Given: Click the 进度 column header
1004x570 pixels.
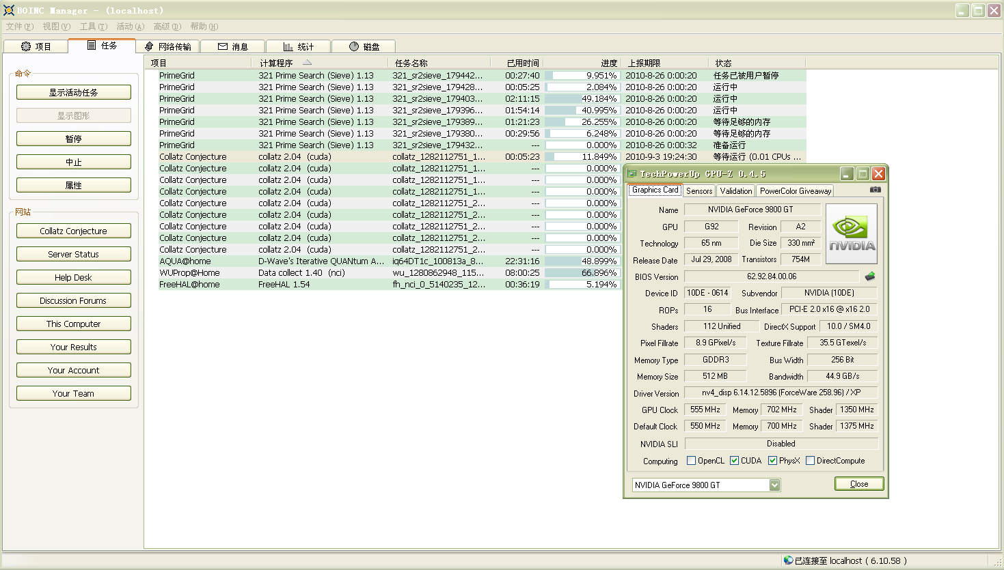Looking at the screenshot, I should pyautogui.click(x=582, y=63).
